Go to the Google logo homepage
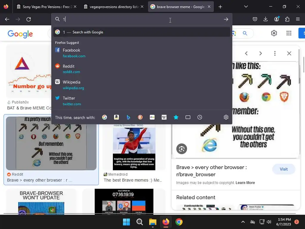The height and width of the screenshot is (229, 305). 20,34
